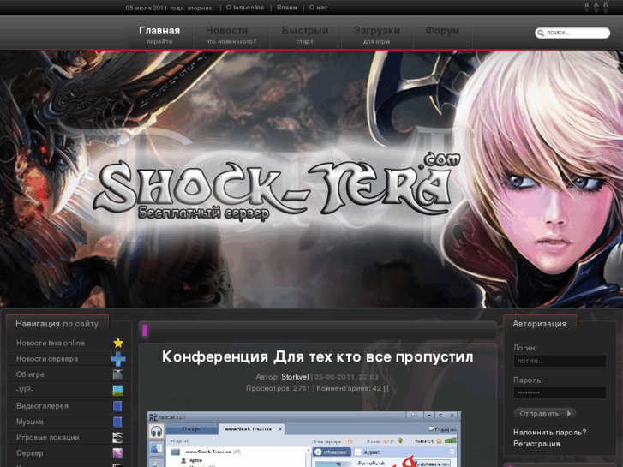Click the blue plus icon beside Новости сервера

click(x=118, y=358)
